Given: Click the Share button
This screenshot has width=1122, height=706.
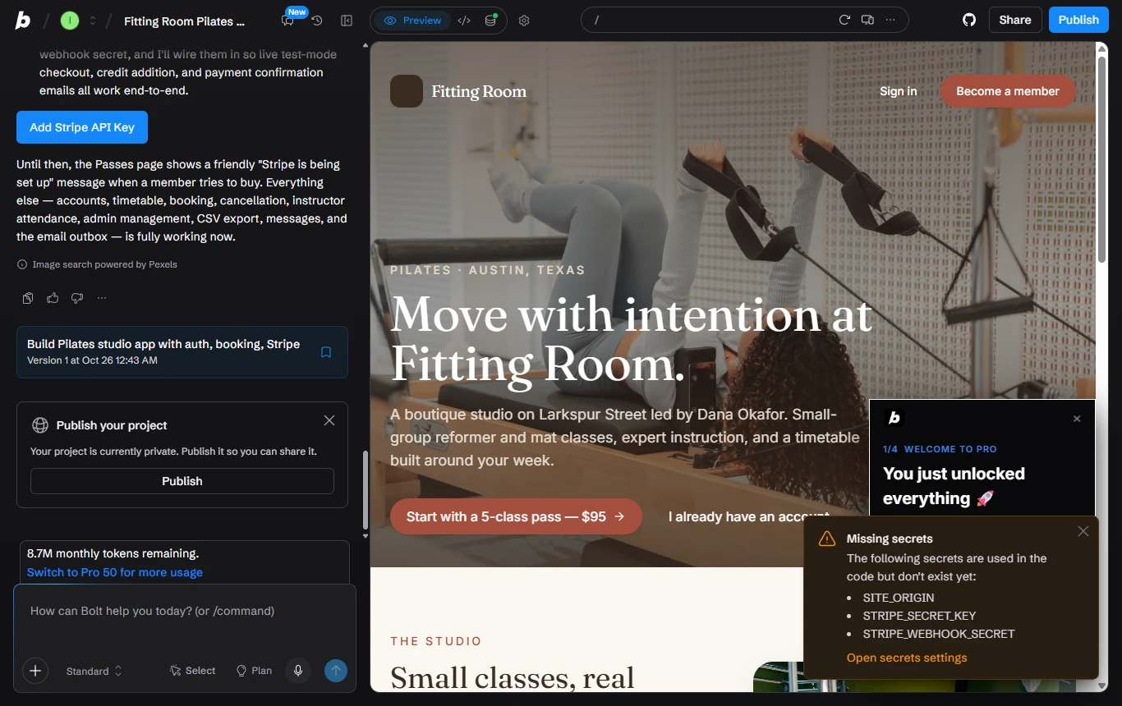Looking at the screenshot, I should tap(1015, 20).
